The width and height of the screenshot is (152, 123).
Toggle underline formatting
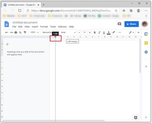tap(104, 33)
